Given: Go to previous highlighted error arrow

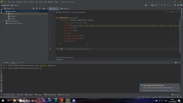Looking at the screenshot, I should (x=177, y=12).
